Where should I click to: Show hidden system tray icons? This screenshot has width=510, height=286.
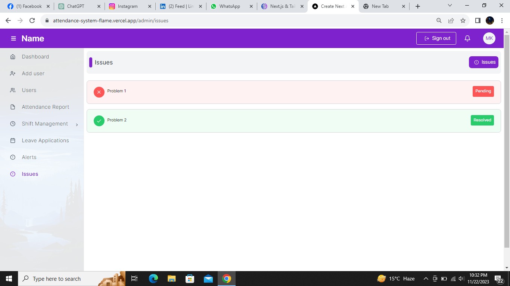click(426, 279)
